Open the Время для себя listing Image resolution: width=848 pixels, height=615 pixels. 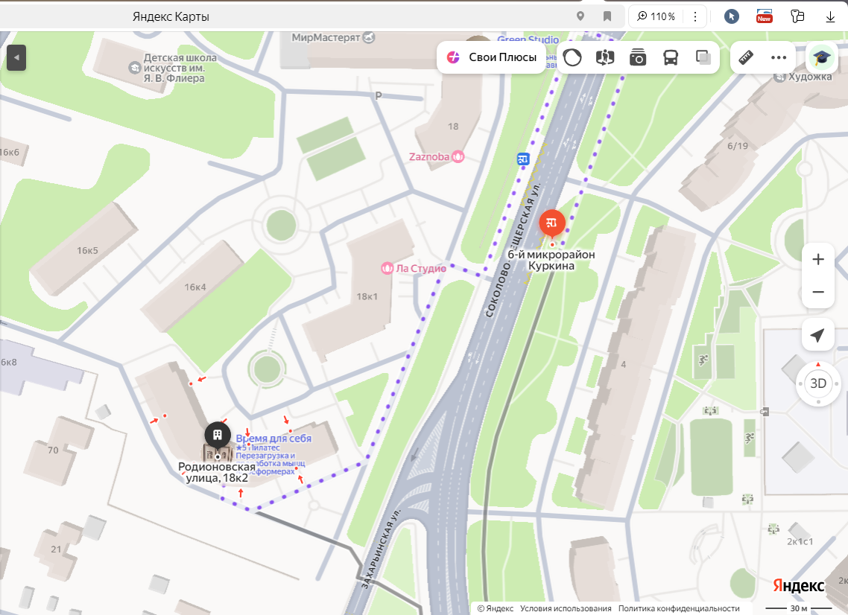point(273,439)
